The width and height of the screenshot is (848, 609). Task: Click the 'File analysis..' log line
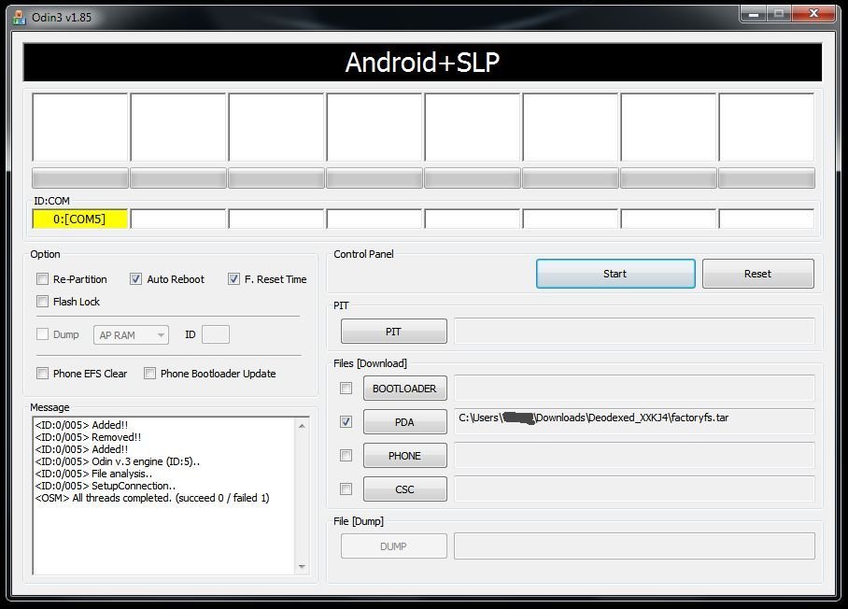pyautogui.click(x=93, y=474)
